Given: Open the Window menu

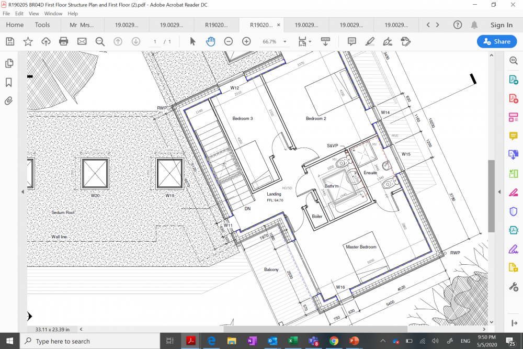Looking at the screenshot, I should (53, 14).
